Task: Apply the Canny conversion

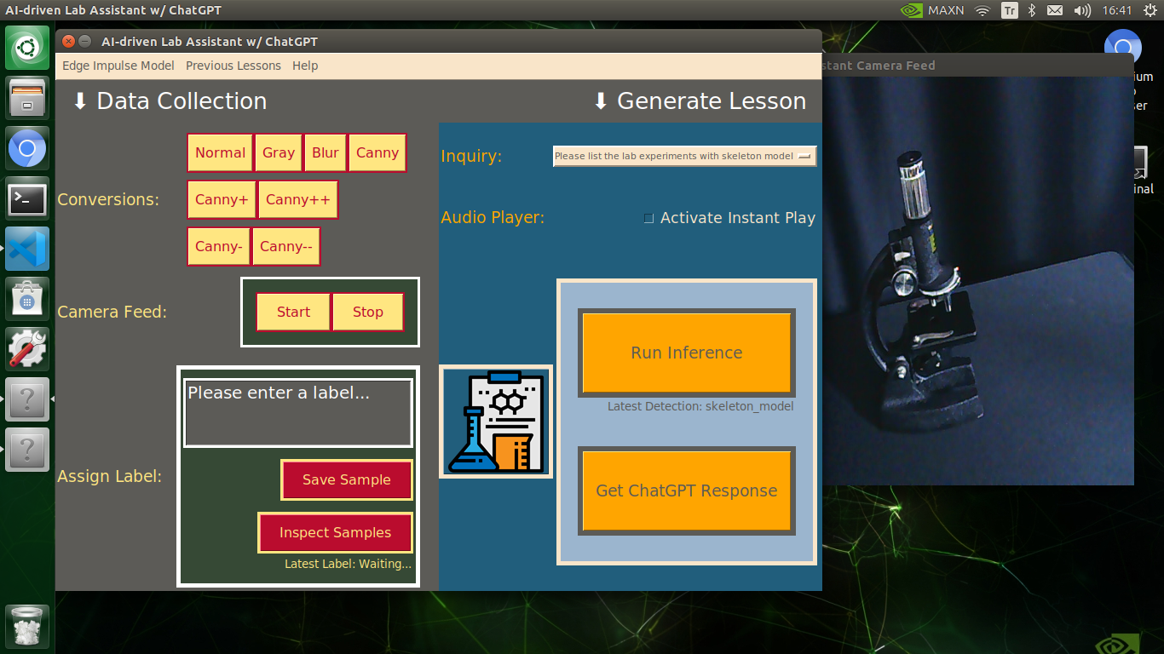Action: pyautogui.click(x=377, y=152)
